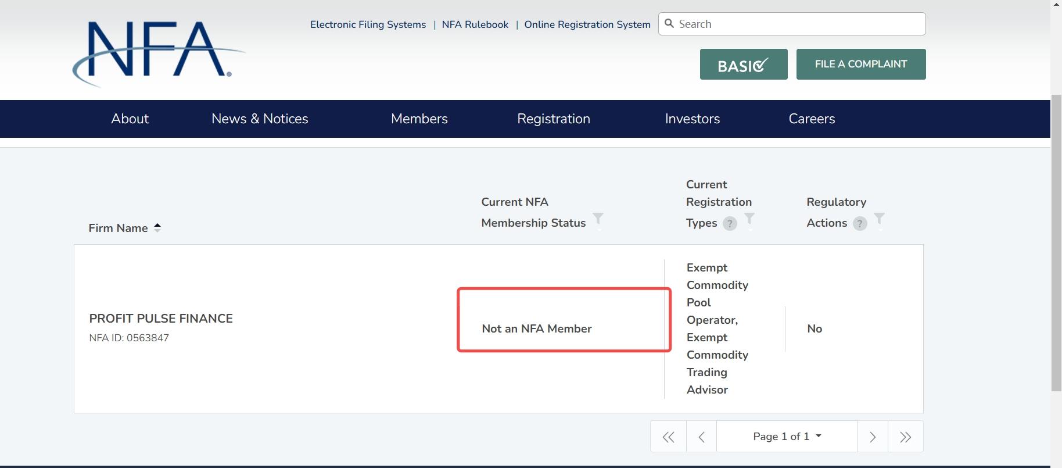Click the search magnifier icon
This screenshot has width=1062, height=468.
[x=669, y=23]
